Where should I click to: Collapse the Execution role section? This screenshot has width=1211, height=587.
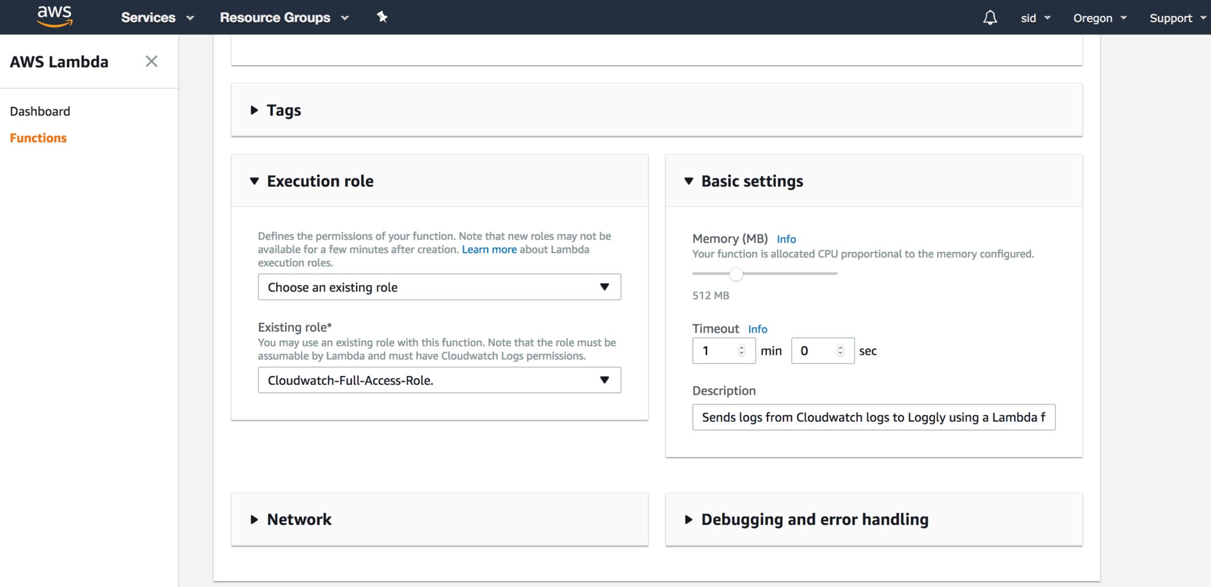coord(319,181)
